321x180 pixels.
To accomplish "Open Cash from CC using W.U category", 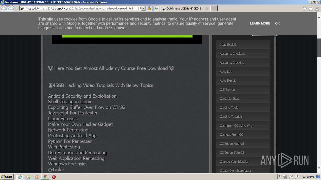I will [243, 125].
